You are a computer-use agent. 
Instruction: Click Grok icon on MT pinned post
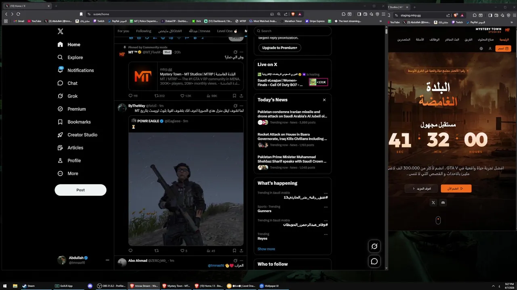[x=235, y=52]
